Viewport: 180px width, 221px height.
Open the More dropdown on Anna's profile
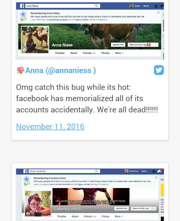119,53
